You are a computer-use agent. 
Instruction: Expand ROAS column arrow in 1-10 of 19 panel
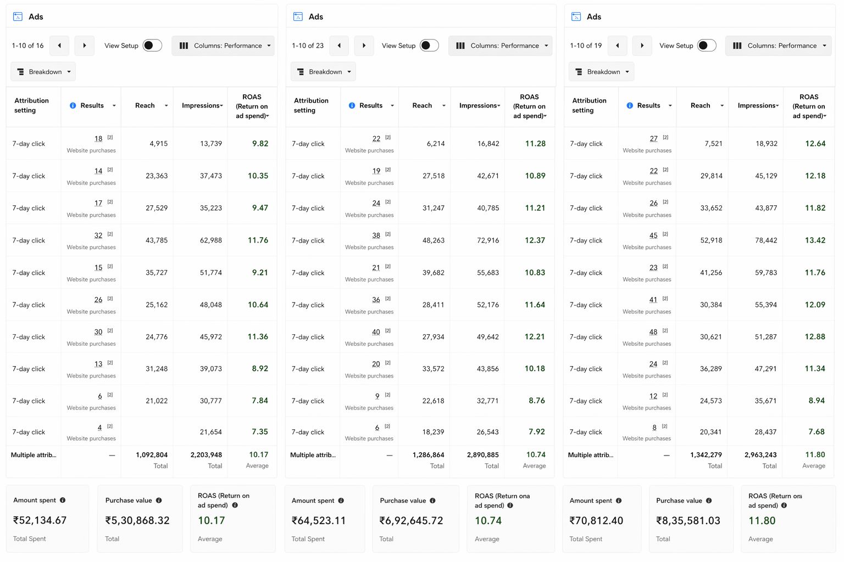point(825,116)
